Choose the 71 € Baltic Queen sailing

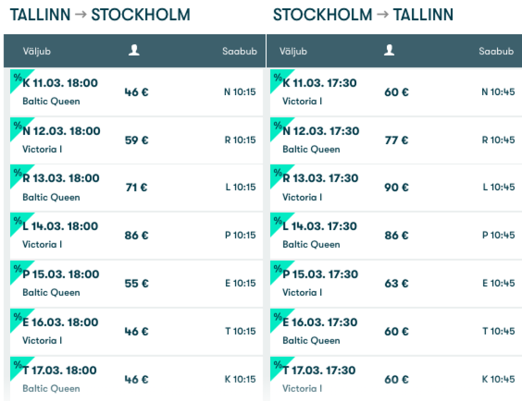(x=136, y=187)
